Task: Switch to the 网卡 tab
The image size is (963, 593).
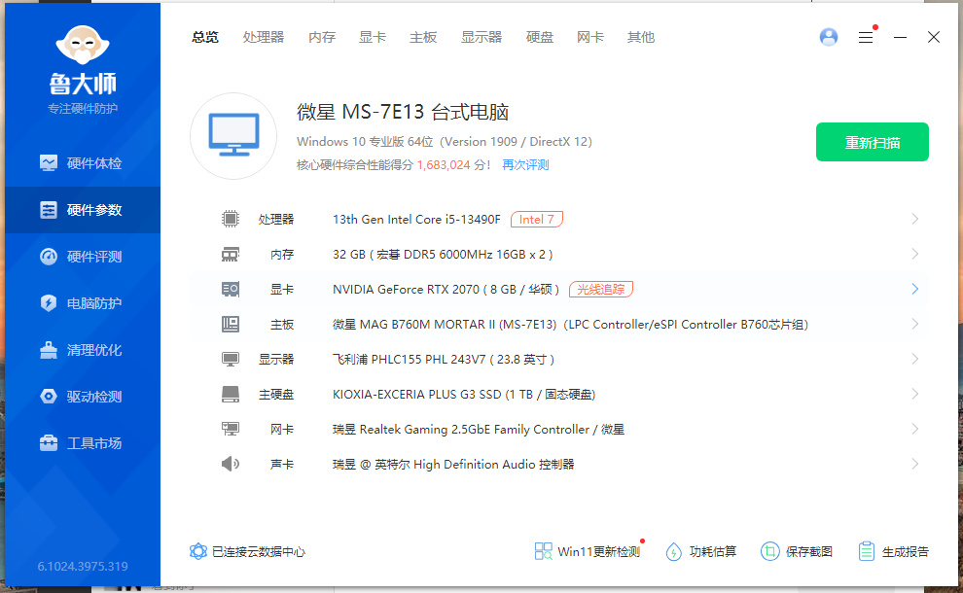Action: (590, 38)
